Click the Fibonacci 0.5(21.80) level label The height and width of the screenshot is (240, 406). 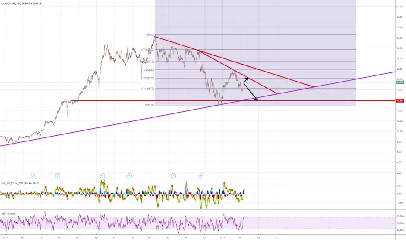click(149, 70)
